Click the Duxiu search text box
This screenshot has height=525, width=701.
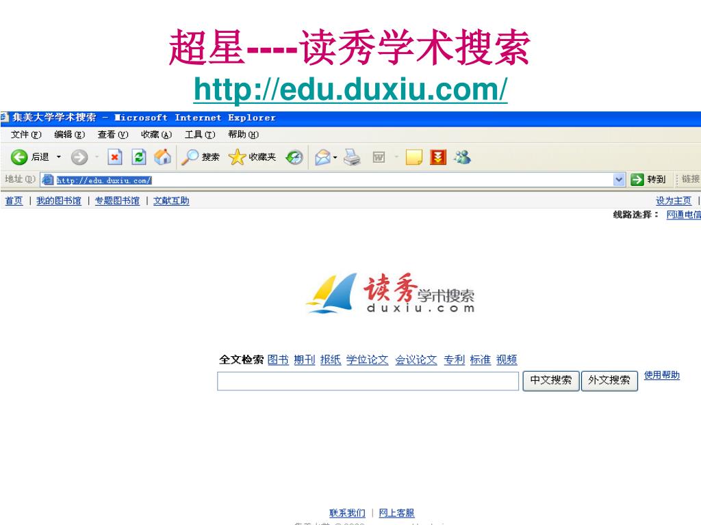click(368, 381)
